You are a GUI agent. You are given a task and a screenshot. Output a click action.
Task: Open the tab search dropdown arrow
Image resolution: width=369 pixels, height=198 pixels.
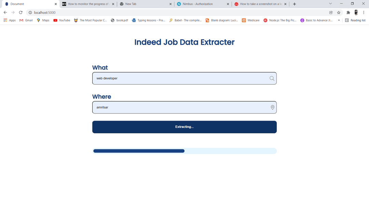point(330,4)
